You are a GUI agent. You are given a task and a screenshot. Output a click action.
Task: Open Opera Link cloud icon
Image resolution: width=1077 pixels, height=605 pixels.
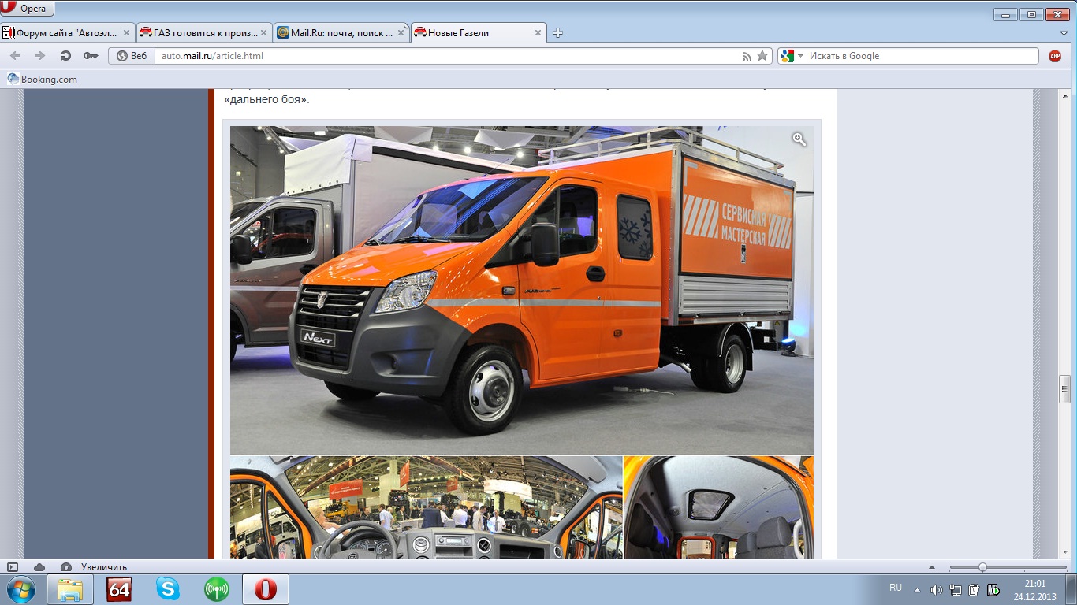[x=39, y=567]
